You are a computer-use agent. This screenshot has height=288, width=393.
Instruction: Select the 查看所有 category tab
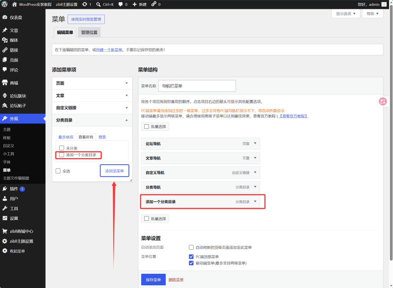point(86,137)
